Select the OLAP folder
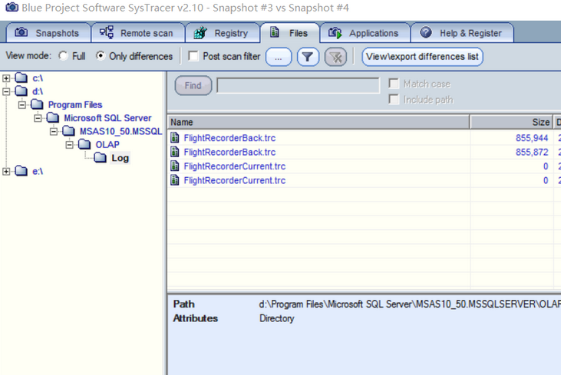Screen dimensions: 561x375 tap(107, 145)
